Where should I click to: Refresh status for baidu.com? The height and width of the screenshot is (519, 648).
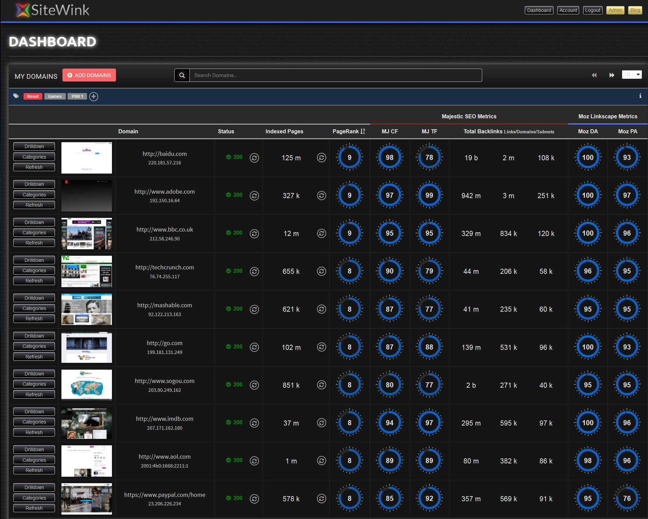point(254,158)
